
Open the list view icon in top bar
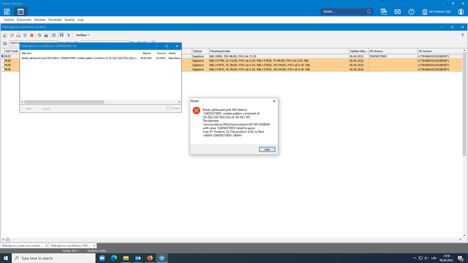tap(21, 12)
